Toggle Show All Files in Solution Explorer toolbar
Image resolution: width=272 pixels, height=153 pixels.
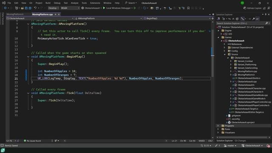pos(237,19)
